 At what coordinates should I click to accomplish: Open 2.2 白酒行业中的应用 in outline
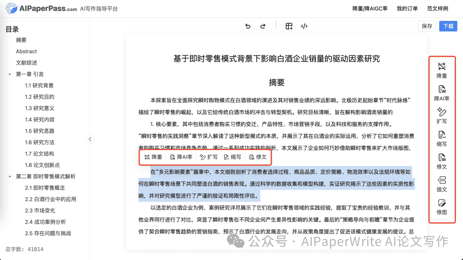point(51,200)
